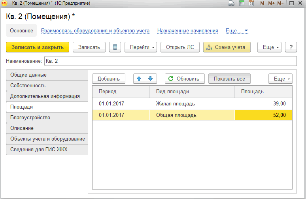This screenshot has width=306, height=199.
Task: Click the Обновить refresh button
Action: [x=185, y=79]
